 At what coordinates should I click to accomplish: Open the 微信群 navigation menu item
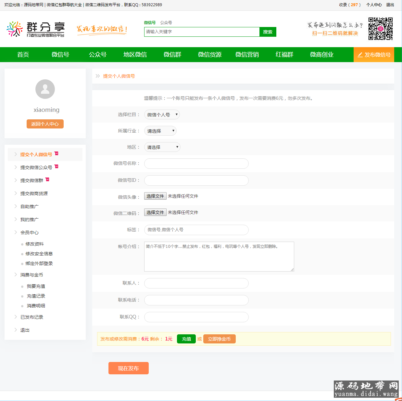tap(172, 55)
